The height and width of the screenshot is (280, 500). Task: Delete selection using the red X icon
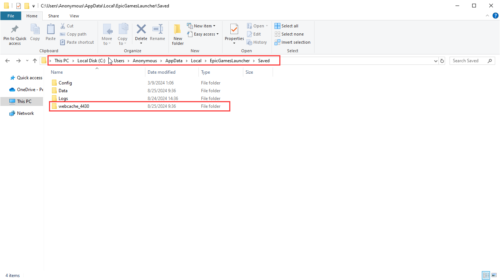coord(141,30)
